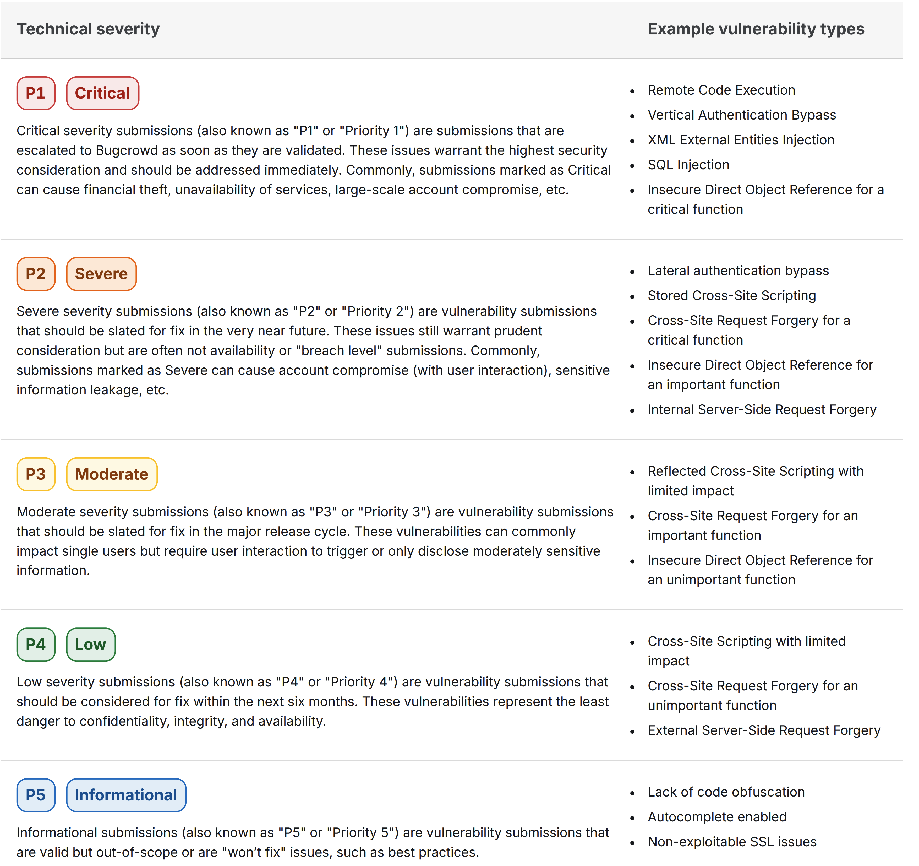919x866 pixels.
Task: Click the orange P2 priority badge
Action: [x=36, y=274]
